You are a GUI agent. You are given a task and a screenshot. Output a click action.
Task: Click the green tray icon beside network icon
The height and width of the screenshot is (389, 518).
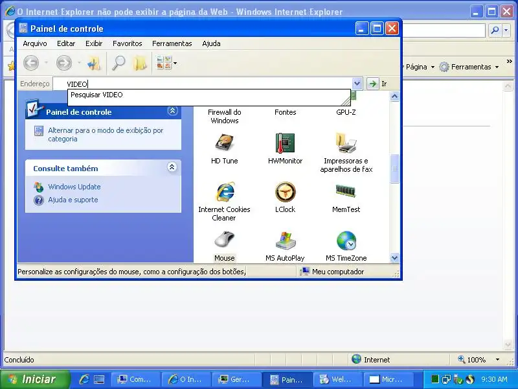[x=434, y=379]
